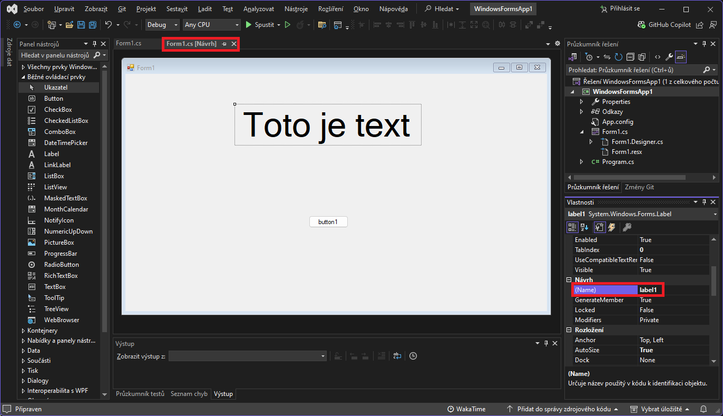Collapse all nodes in the Průzkumník řešení toolbar

[x=630, y=57]
